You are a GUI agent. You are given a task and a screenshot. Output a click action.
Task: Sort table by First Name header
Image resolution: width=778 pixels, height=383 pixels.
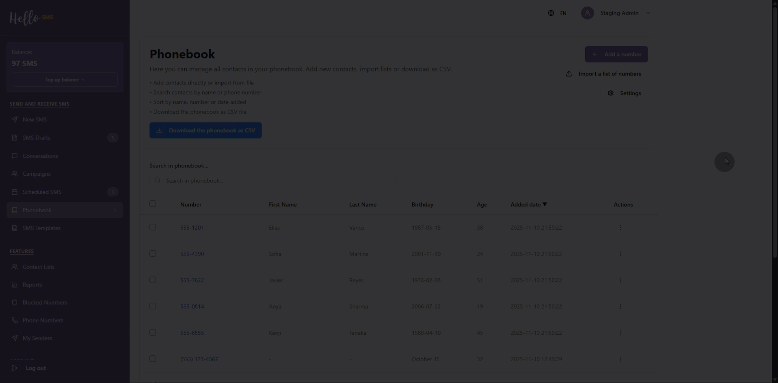[283, 204]
